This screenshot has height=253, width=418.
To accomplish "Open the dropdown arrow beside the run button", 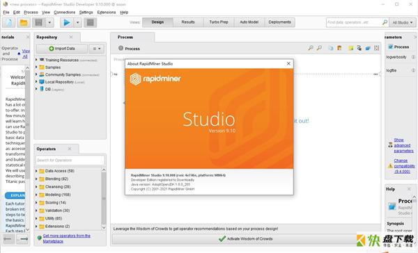I will (77, 23).
